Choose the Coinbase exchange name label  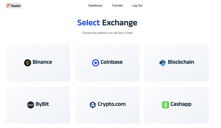[112, 62]
